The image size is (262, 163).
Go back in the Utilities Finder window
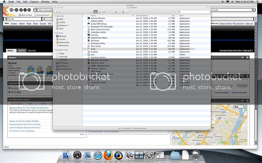(56, 12)
